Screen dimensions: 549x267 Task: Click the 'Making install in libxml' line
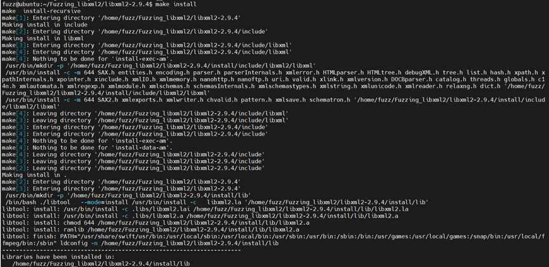tap(43, 39)
